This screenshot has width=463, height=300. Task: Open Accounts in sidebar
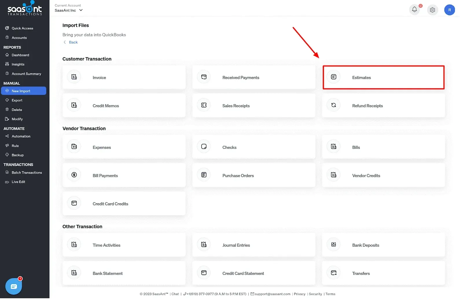coord(19,38)
